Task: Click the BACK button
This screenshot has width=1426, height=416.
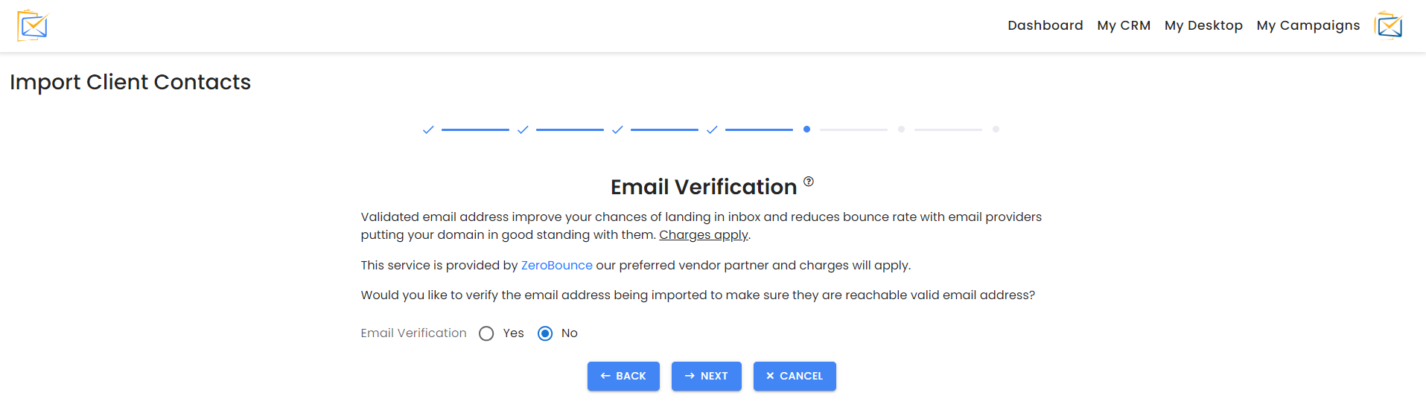Action: pyautogui.click(x=623, y=376)
